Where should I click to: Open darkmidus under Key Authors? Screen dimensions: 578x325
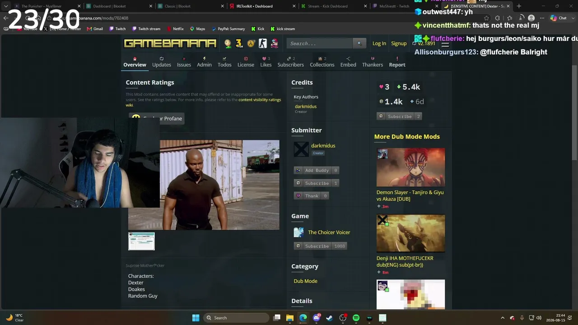click(306, 107)
